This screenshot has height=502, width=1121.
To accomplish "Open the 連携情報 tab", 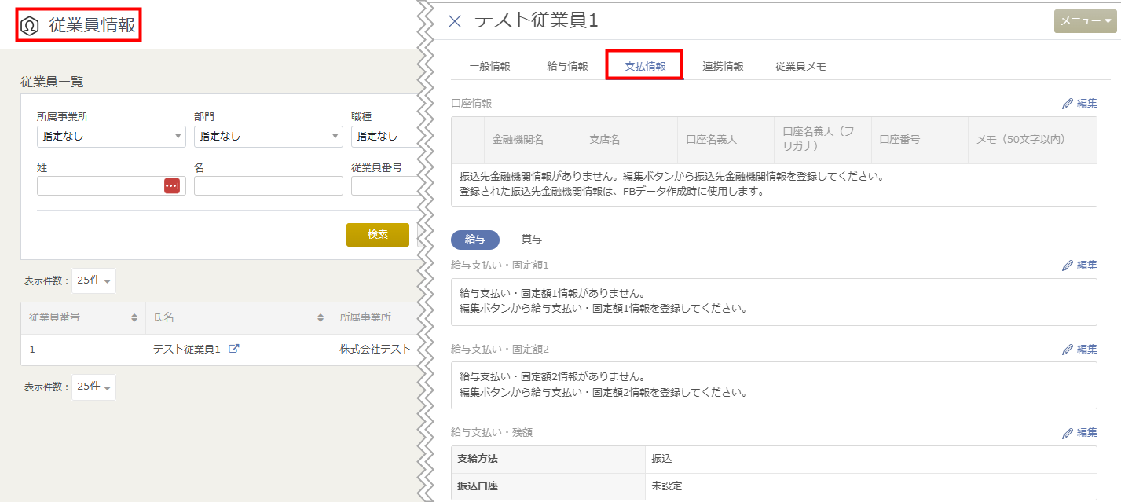I will 723,66.
